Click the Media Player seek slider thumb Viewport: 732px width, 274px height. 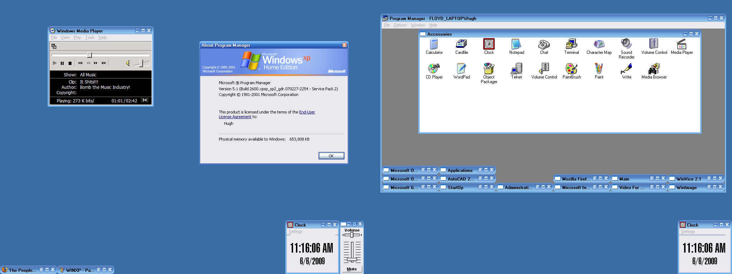pos(90,55)
